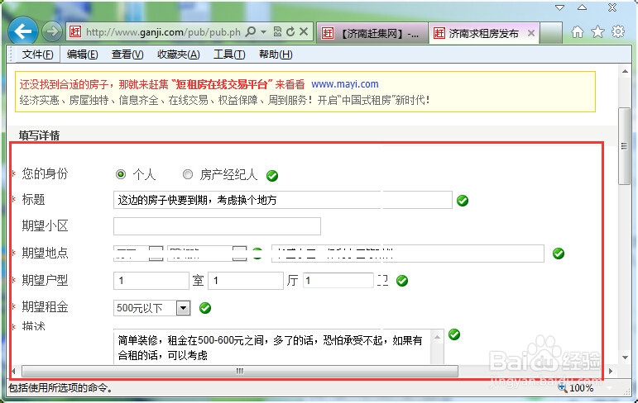The height and width of the screenshot is (403, 638).
Task: Click the page scroll-down arrow
Action: (x=625, y=358)
